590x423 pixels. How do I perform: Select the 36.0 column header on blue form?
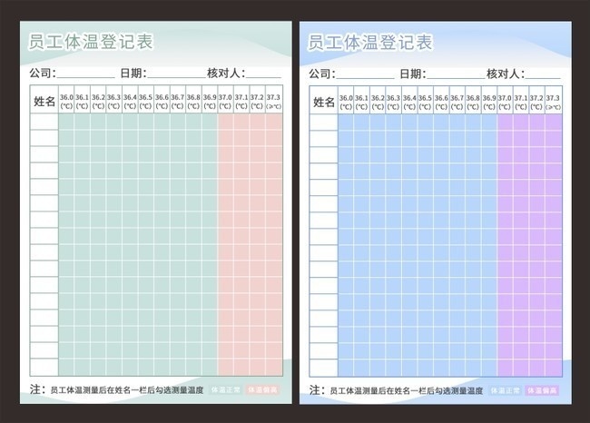click(x=346, y=100)
